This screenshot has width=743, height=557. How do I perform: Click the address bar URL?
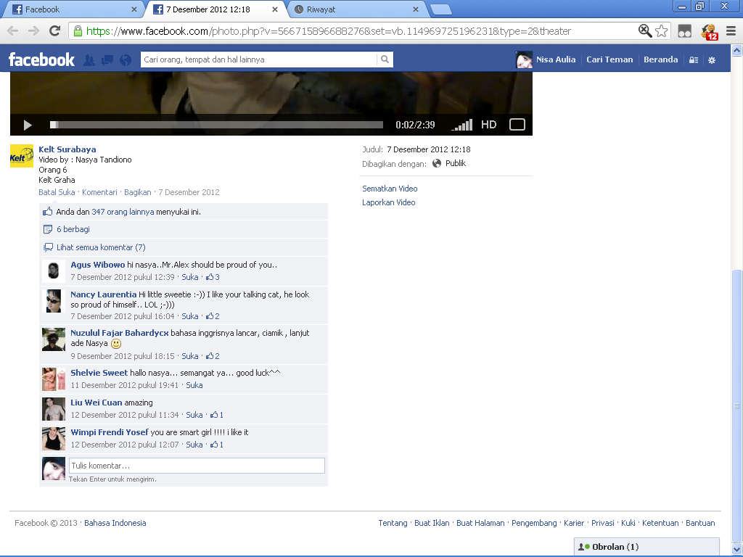329,31
